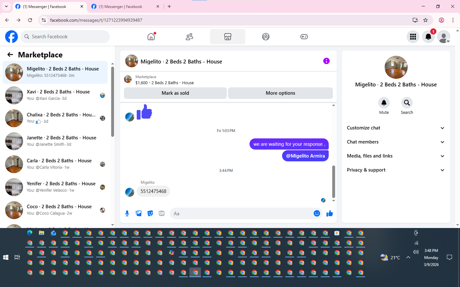Click the conversation list scrollbar
The height and width of the screenshot is (287, 460).
[112, 102]
